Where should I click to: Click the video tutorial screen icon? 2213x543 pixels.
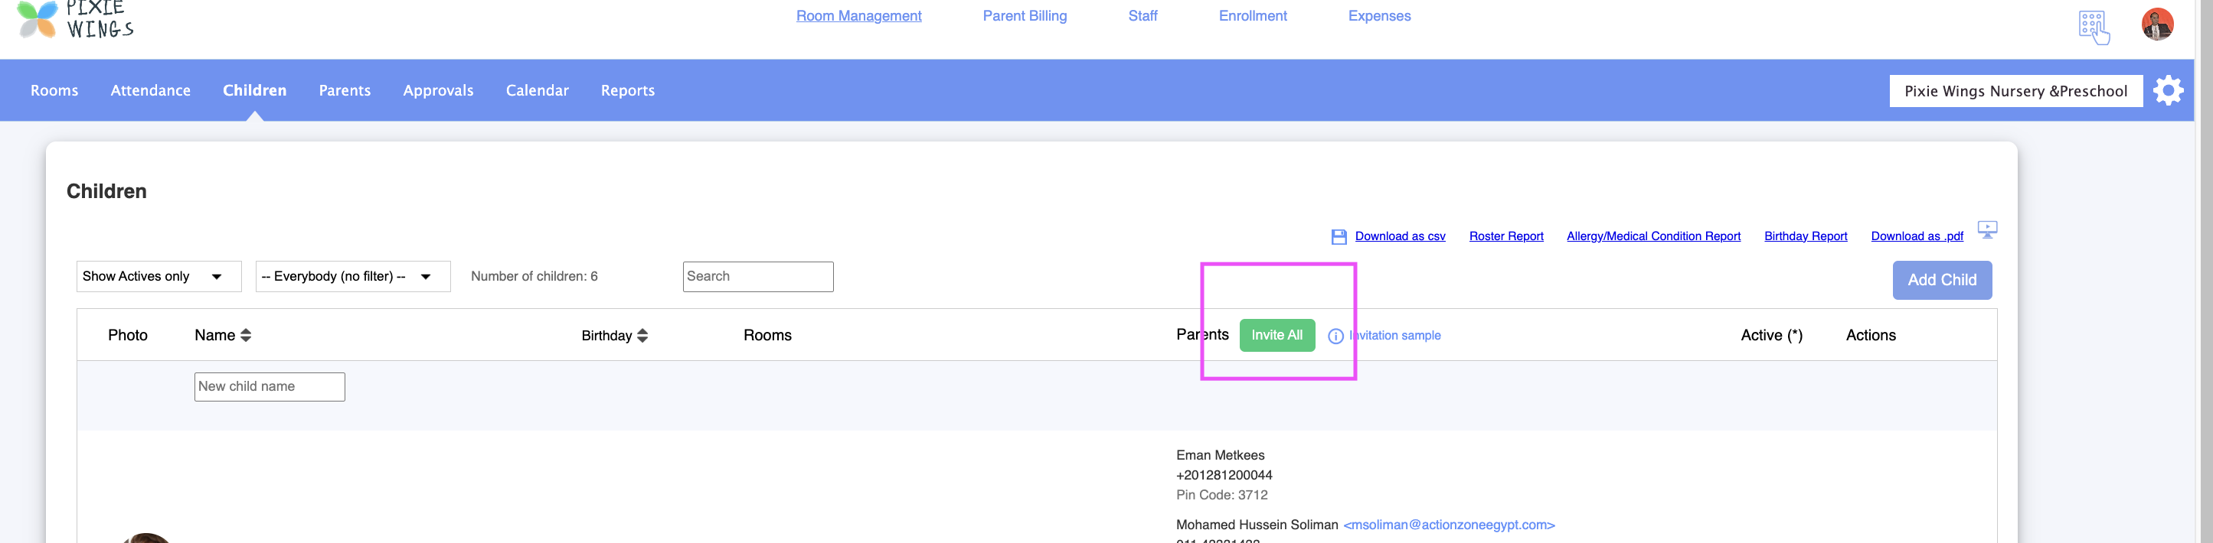click(1987, 229)
